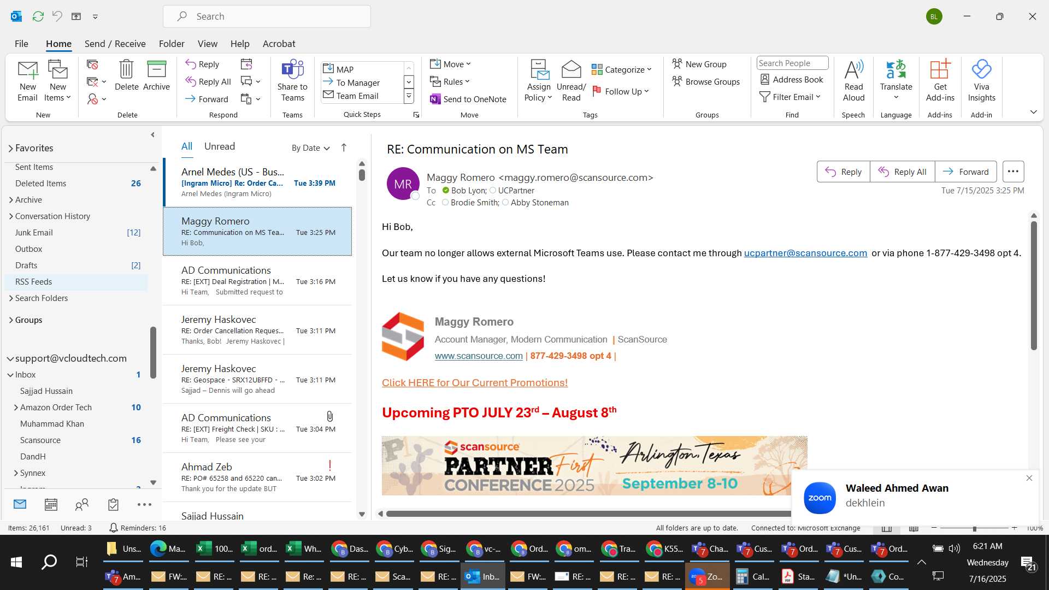1049x590 pixels.
Task: Open www.scansource.com link in signature
Action: tap(479, 356)
